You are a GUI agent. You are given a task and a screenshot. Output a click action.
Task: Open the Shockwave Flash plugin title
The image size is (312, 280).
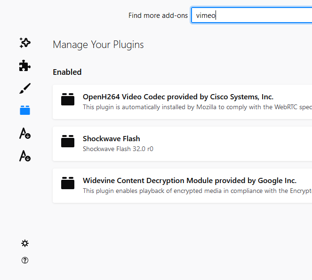pos(112,139)
